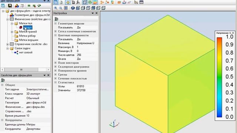
Task: Expand the Сечение плоскостью section
Action: point(55,78)
